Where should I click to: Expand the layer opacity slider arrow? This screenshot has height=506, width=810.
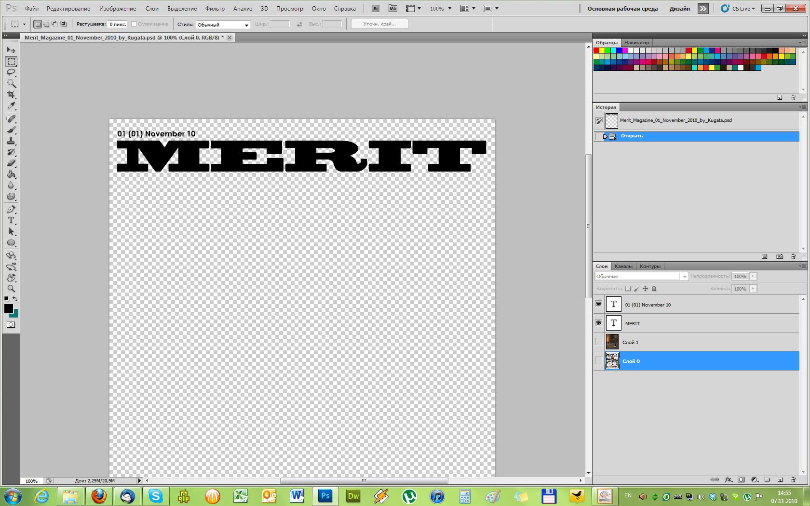[x=753, y=276]
